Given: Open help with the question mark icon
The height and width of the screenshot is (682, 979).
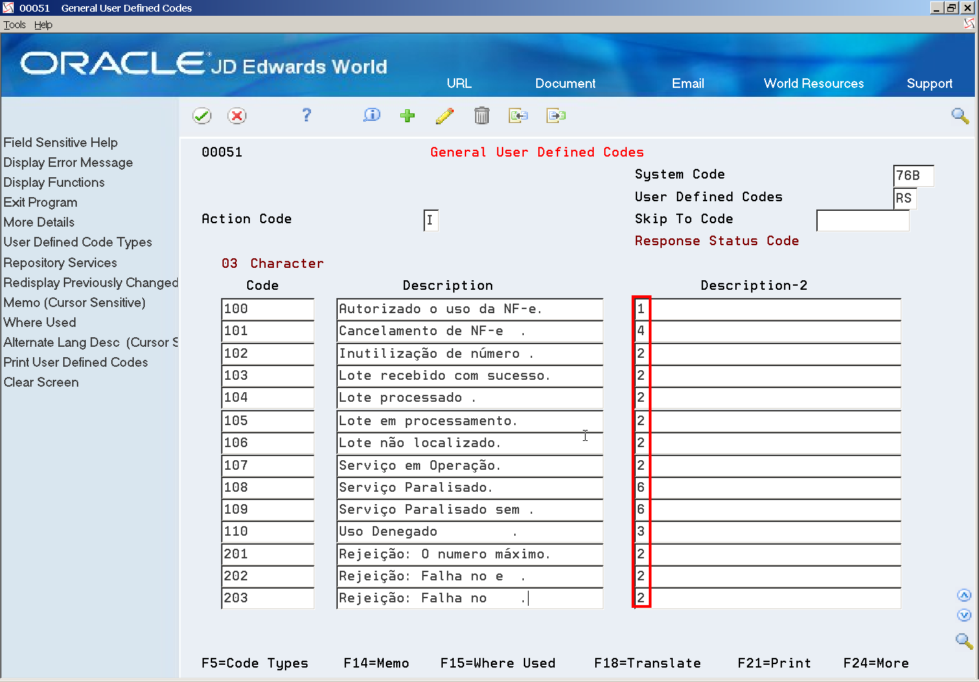Looking at the screenshot, I should click(x=307, y=115).
